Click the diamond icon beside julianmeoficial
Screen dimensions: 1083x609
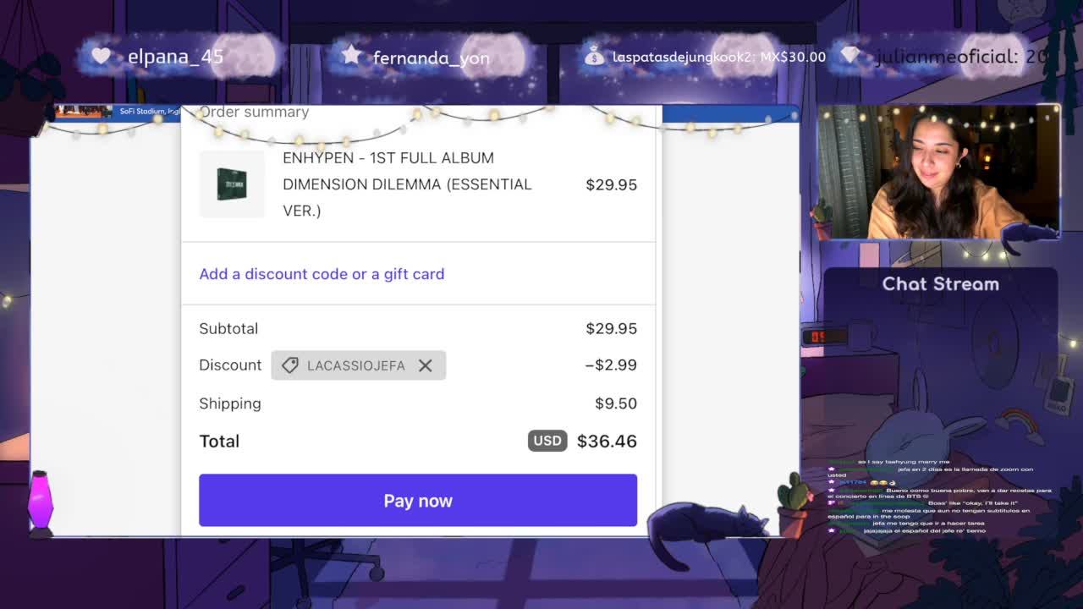(x=851, y=56)
